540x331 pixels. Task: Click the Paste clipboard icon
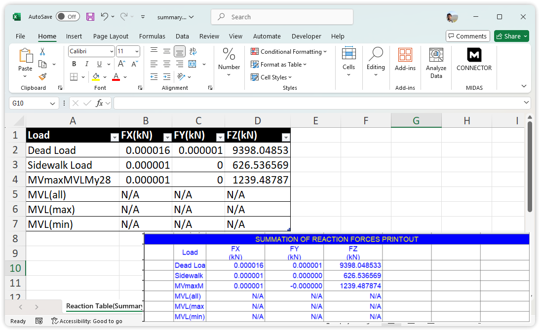click(x=26, y=55)
